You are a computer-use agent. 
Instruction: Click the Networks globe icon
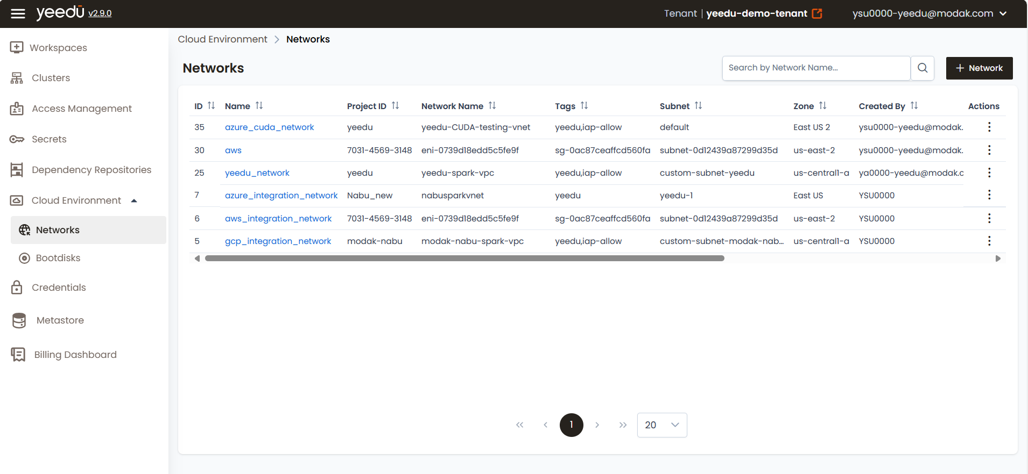pyautogui.click(x=25, y=230)
